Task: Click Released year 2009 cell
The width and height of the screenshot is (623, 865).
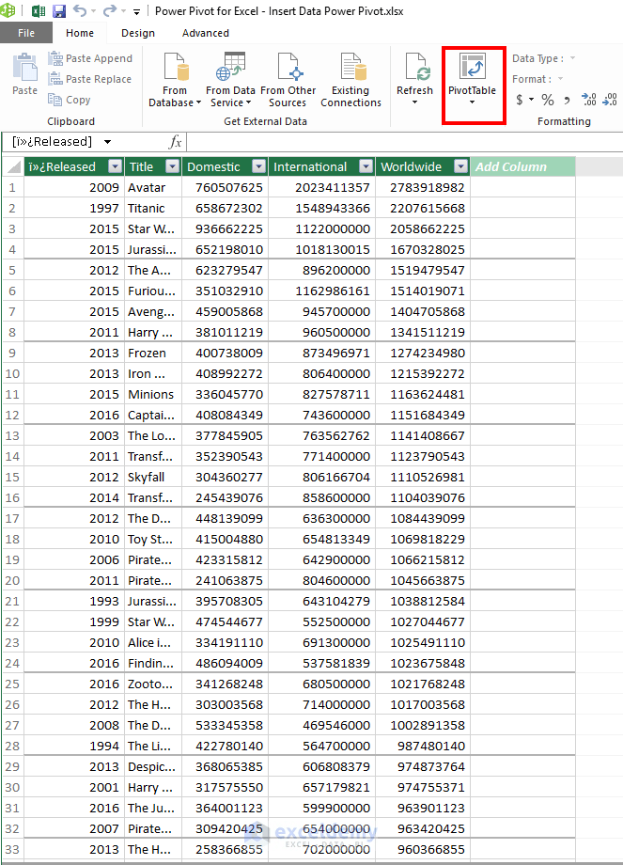Action: [x=74, y=187]
